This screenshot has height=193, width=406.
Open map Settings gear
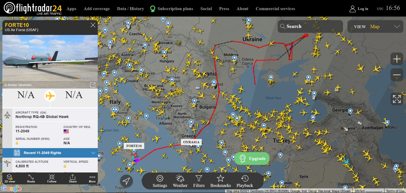[x=160, y=181]
